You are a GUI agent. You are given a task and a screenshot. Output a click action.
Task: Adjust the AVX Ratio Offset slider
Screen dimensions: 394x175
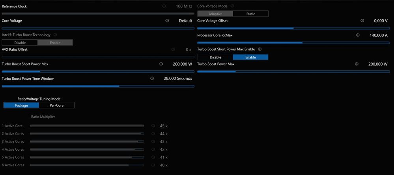pos(98,57)
